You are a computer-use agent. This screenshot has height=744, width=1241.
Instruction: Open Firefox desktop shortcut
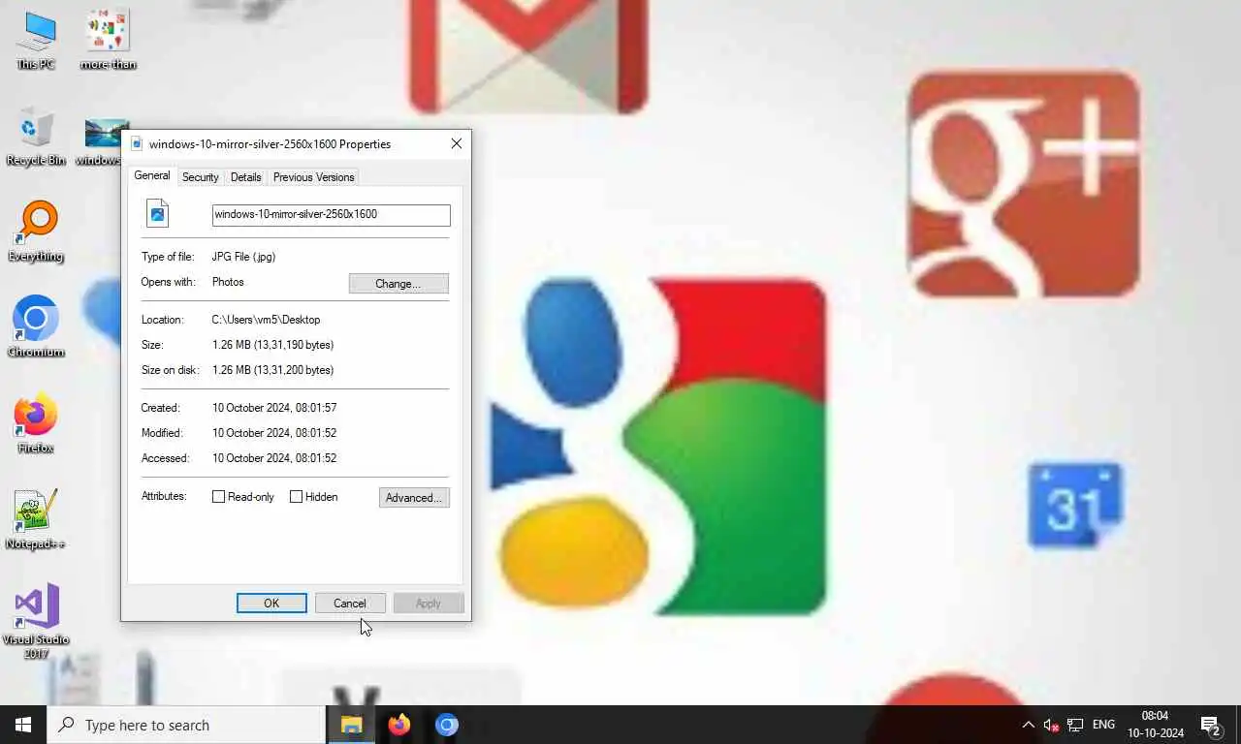pyautogui.click(x=36, y=423)
